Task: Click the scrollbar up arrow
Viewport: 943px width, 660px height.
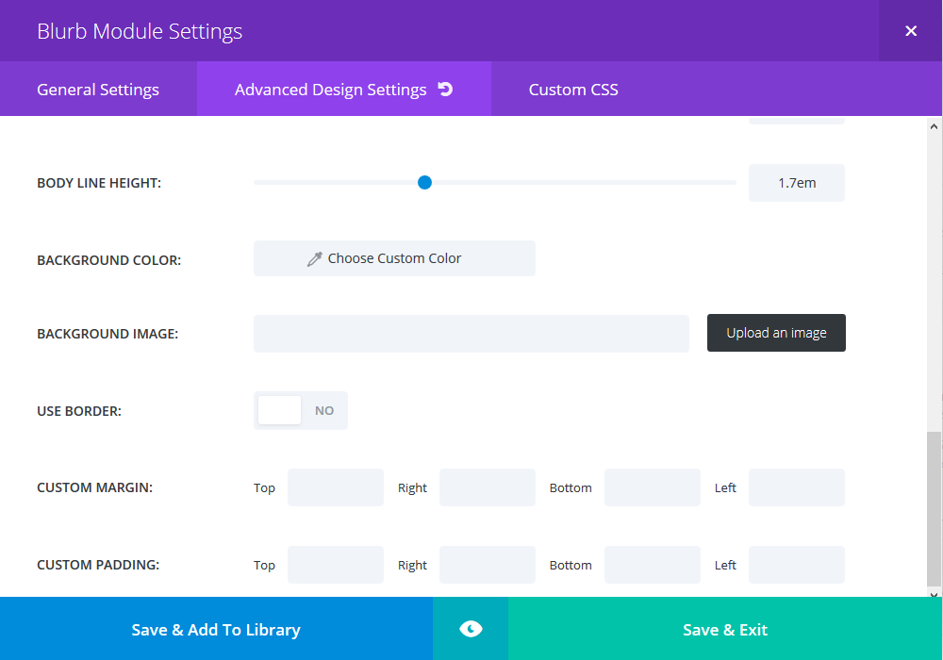Action: point(934,126)
